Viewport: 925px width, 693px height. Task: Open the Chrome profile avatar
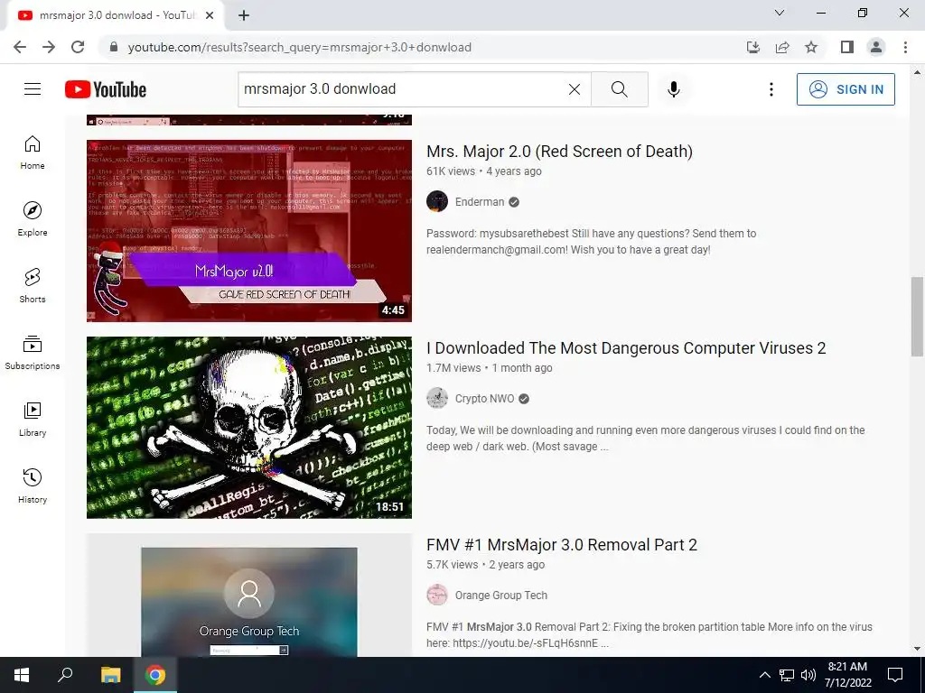(x=876, y=47)
